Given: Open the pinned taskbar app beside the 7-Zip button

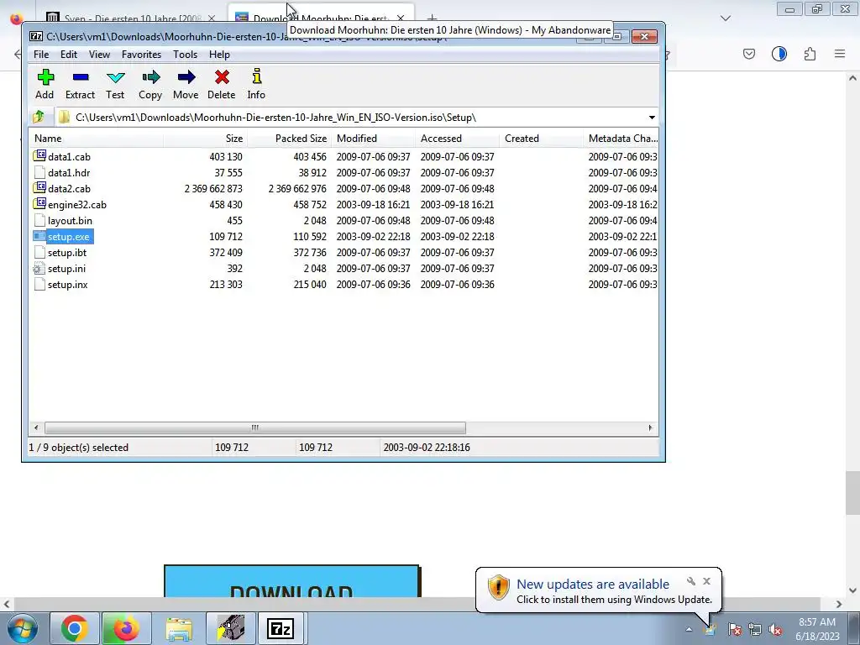Looking at the screenshot, I should point(230,628).
